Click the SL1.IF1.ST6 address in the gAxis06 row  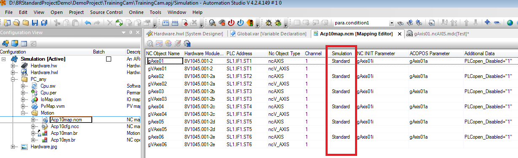pyautogui.click(x=246, y=137)
